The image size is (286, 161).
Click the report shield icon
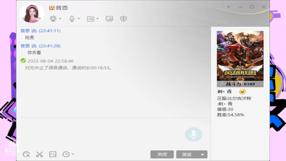click(x=123, y=19)
